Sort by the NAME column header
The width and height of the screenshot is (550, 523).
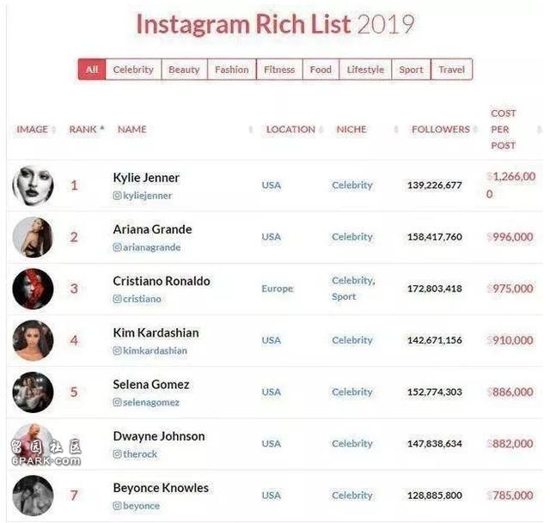point(131,130)
